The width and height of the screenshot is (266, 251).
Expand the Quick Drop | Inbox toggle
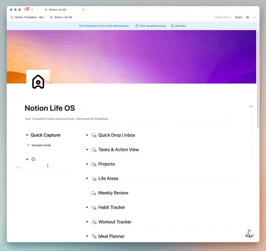coord(87,135)
